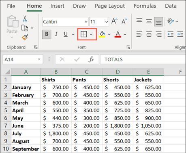
Task: Apply italic formatting
Action: tap(56, 34)
